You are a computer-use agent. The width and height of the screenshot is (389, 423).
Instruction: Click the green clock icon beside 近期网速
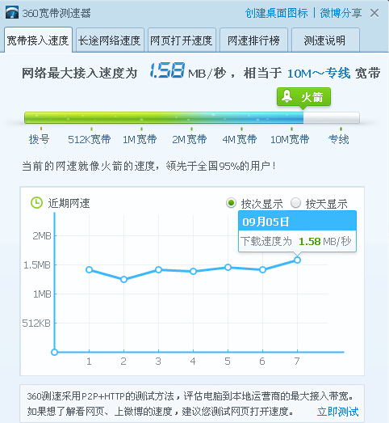[36, 203]
